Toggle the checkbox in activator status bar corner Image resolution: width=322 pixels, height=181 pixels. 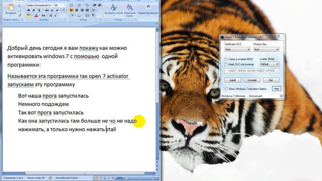[x=281, y=96]
